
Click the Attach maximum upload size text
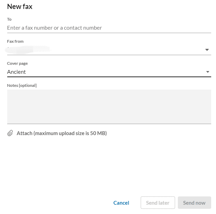[x=62, y=133]
